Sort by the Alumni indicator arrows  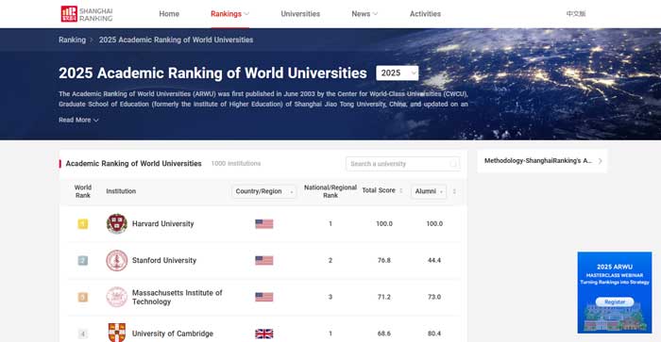(x=454, y=191)
